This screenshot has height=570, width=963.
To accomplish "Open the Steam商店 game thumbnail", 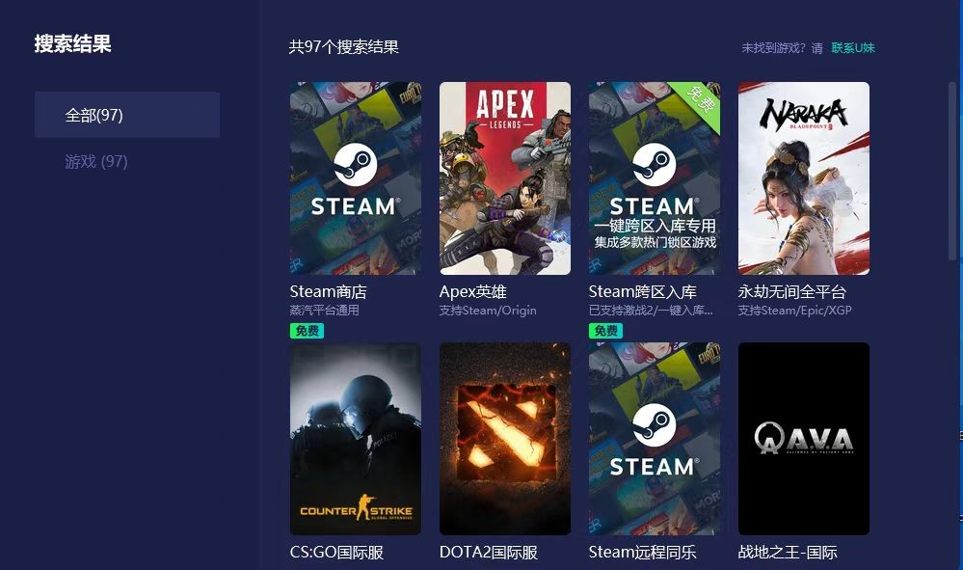I will pos(355,177).
